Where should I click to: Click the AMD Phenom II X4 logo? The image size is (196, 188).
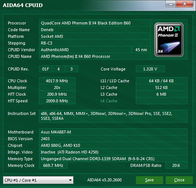click(x=169, y=40)
